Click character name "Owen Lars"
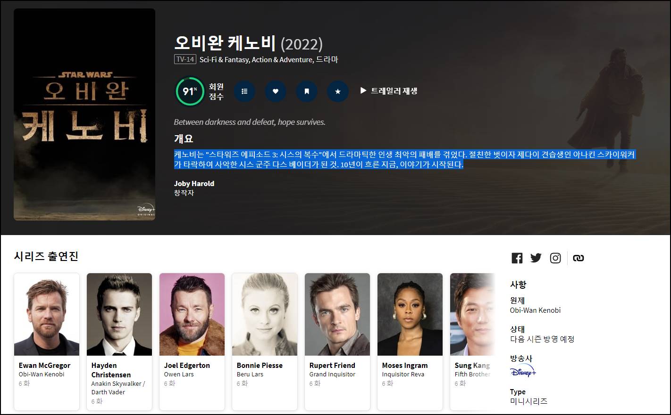 pyautogui.click(x=179, y=374)
